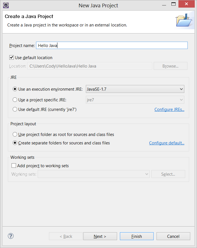Viewport: 197px width, 248px height.
Task: Click the help question mark icon
Action: tap(11, 236)
